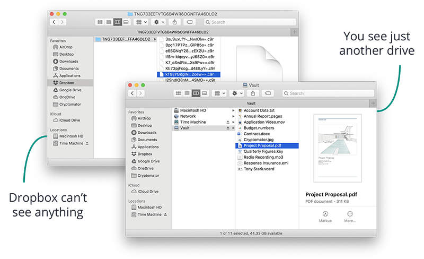Click Project Proposal PDF preview thumbnail
This screenshot has height=259, width=424.
(338, 148)
